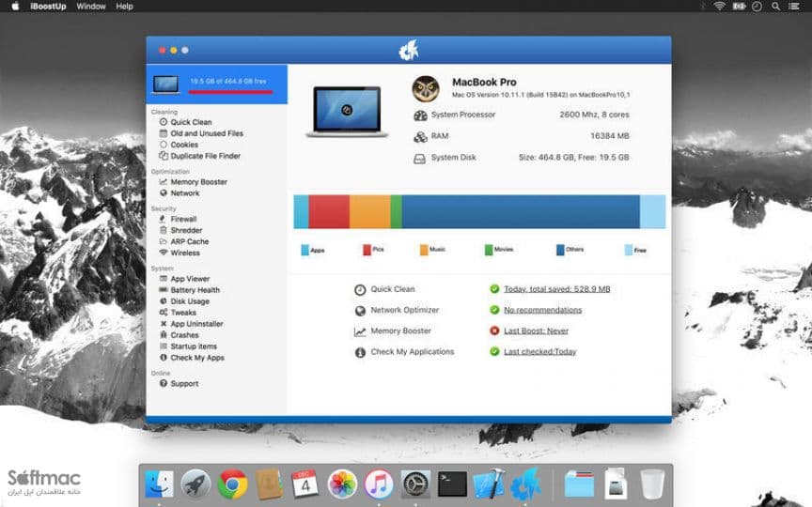812x507 pixels.
Task: Click the iBoostUp logo in title bar
Action: (x=409, y=50)
